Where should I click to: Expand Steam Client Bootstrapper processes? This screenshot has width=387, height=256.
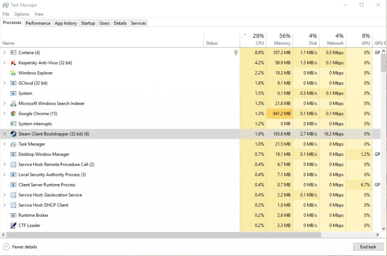(5, 134)
